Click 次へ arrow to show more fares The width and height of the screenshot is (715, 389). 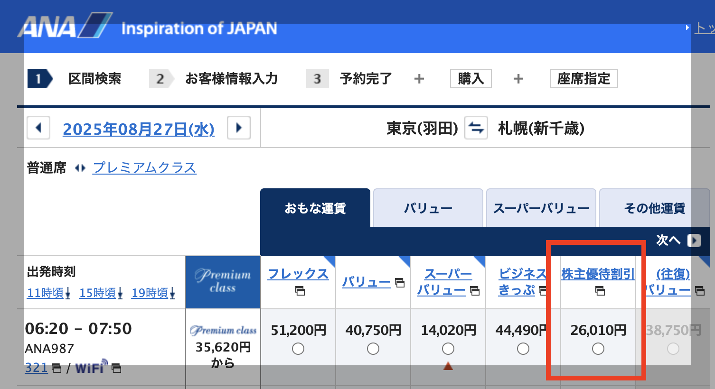point(694,241)
